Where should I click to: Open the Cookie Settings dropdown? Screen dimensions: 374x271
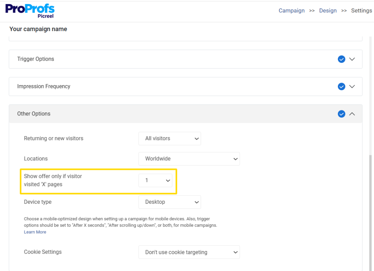pyautogui.click(x=189, y=252)
